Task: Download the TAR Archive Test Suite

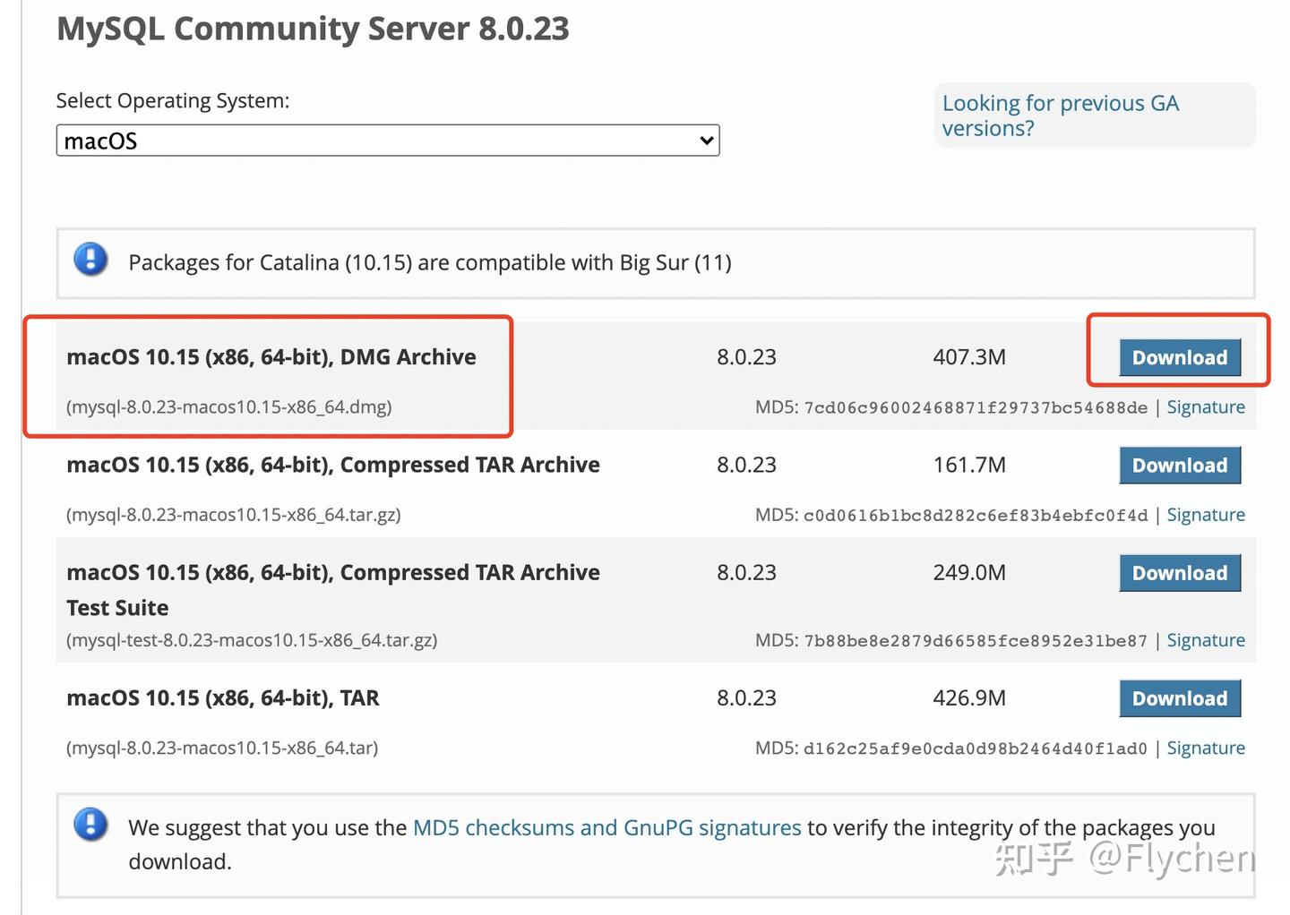Action: pyautogui.click(x=1179, y=573)
